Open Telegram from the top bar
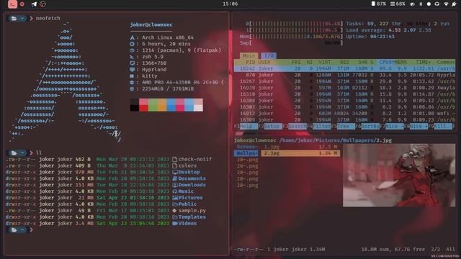 pyautogui.click(x=34, y=4)
